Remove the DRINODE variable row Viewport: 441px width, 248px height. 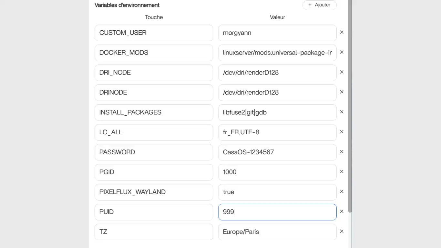pos(342,92)
